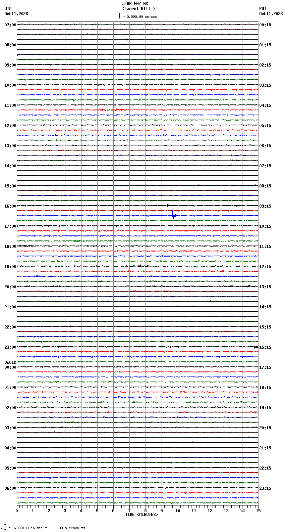
Task: Click the '12:15' PDT time label
Action: [x=265, y=267]
